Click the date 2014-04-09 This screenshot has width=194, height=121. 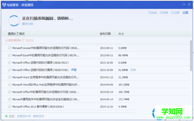pyautogui.click(x=106, y=85)
